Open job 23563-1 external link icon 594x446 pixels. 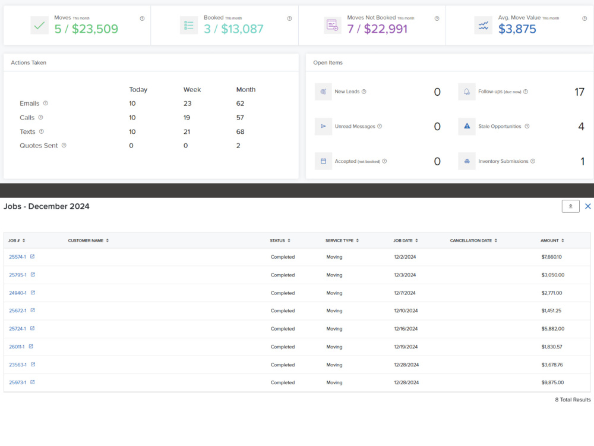tap(33, 365)
